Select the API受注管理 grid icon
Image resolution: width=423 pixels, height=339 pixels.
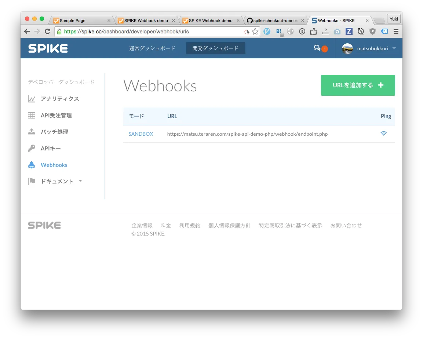[x=32, y=115]
